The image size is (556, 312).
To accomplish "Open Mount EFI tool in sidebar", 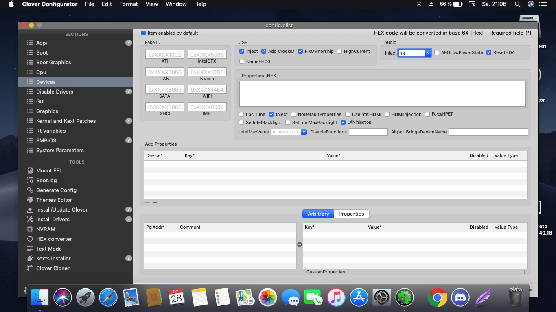I will 48,170.
